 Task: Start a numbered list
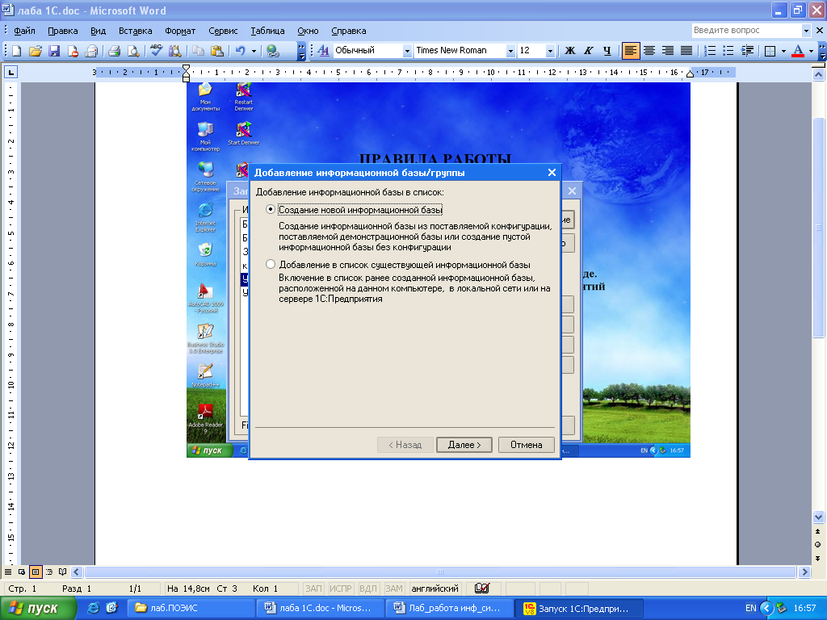710,51
